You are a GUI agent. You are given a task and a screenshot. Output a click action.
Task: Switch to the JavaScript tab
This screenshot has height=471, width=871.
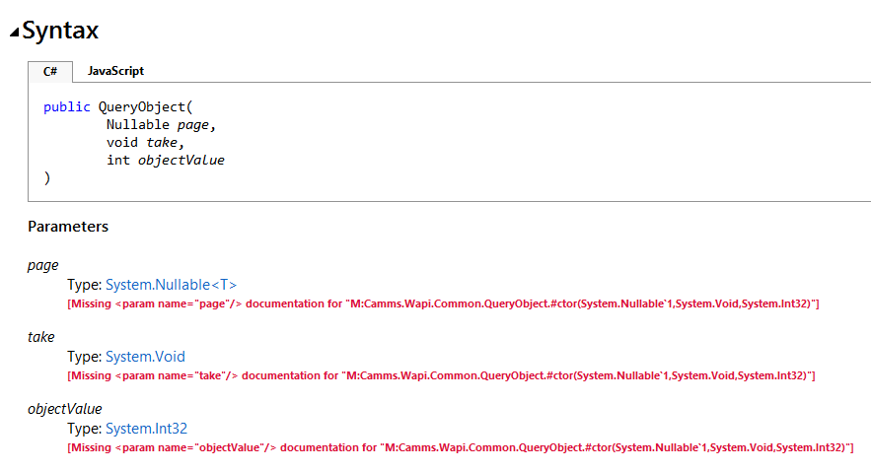(x=115, y=71)
